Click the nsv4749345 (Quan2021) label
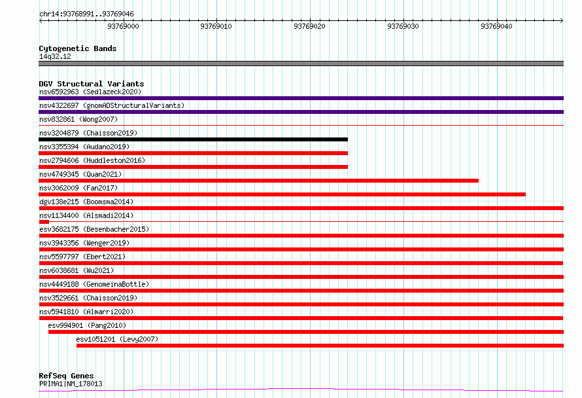The width and height of the screenshot is (582, 398). click(x=80, y=174)
